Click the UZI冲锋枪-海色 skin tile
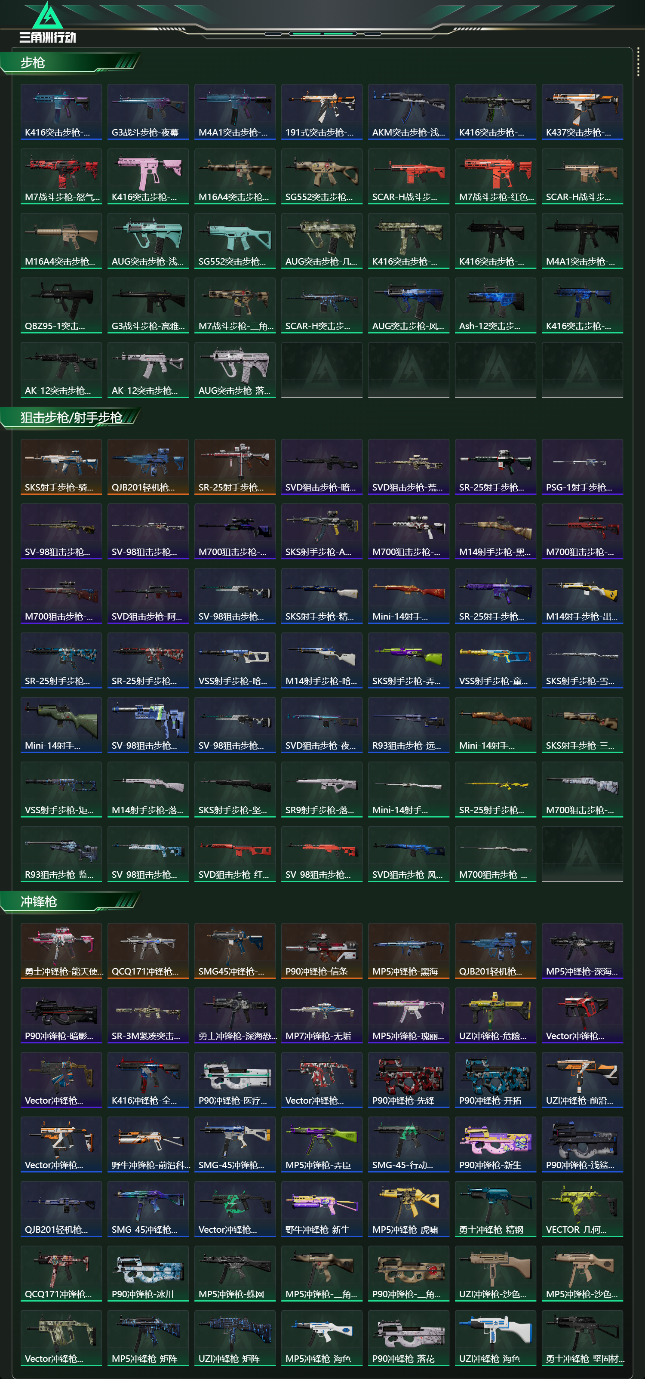This screenshot has width=645, height=1379. [x=496, y=1338]
